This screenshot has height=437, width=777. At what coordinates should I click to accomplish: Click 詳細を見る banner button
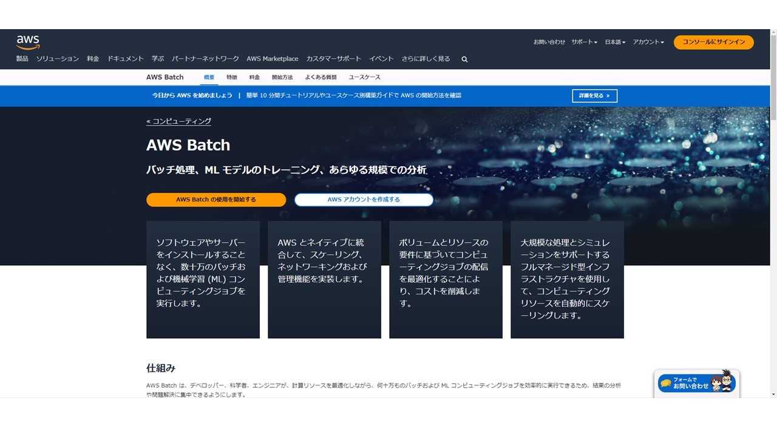(594, 96)
